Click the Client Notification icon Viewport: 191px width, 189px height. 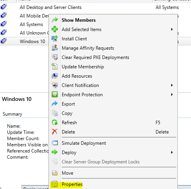coord(55,85)
